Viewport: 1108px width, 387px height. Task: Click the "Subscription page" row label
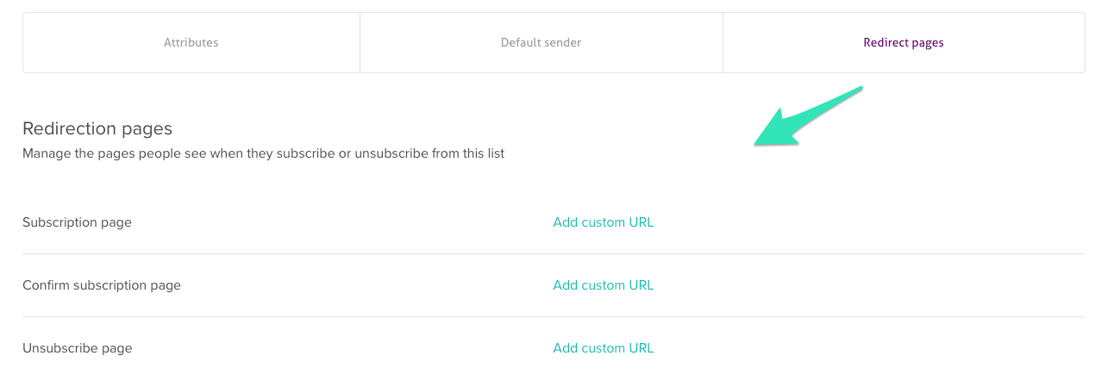pyautogui.click(x=77, y=222)
